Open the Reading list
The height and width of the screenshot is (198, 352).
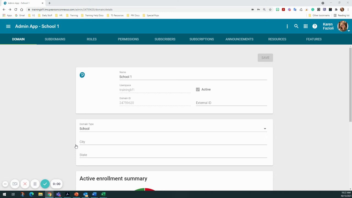coord(342,15)
